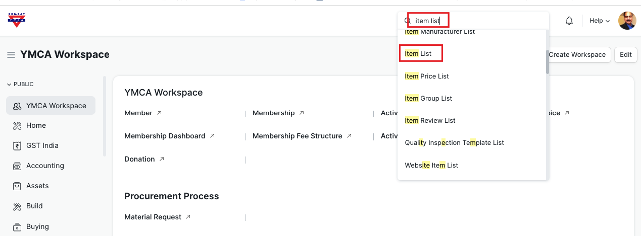Screen dimensions: 641x236
Task: Select Assets in the sidebar
Action: 37,186
